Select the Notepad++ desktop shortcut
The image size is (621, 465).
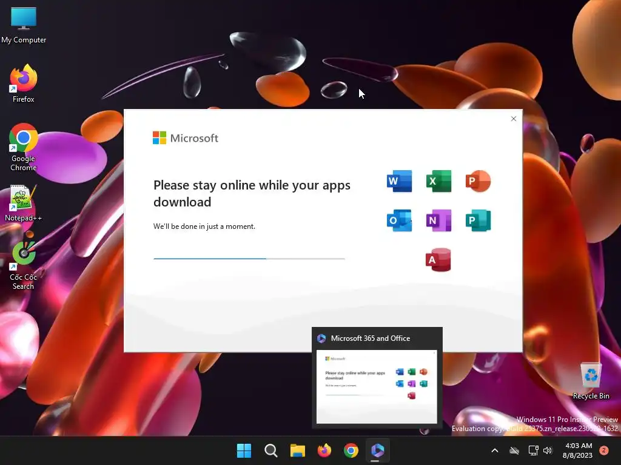[24, 203]
